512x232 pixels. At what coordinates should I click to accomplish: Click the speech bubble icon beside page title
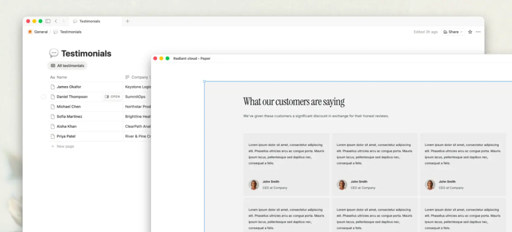click(54, 54)
